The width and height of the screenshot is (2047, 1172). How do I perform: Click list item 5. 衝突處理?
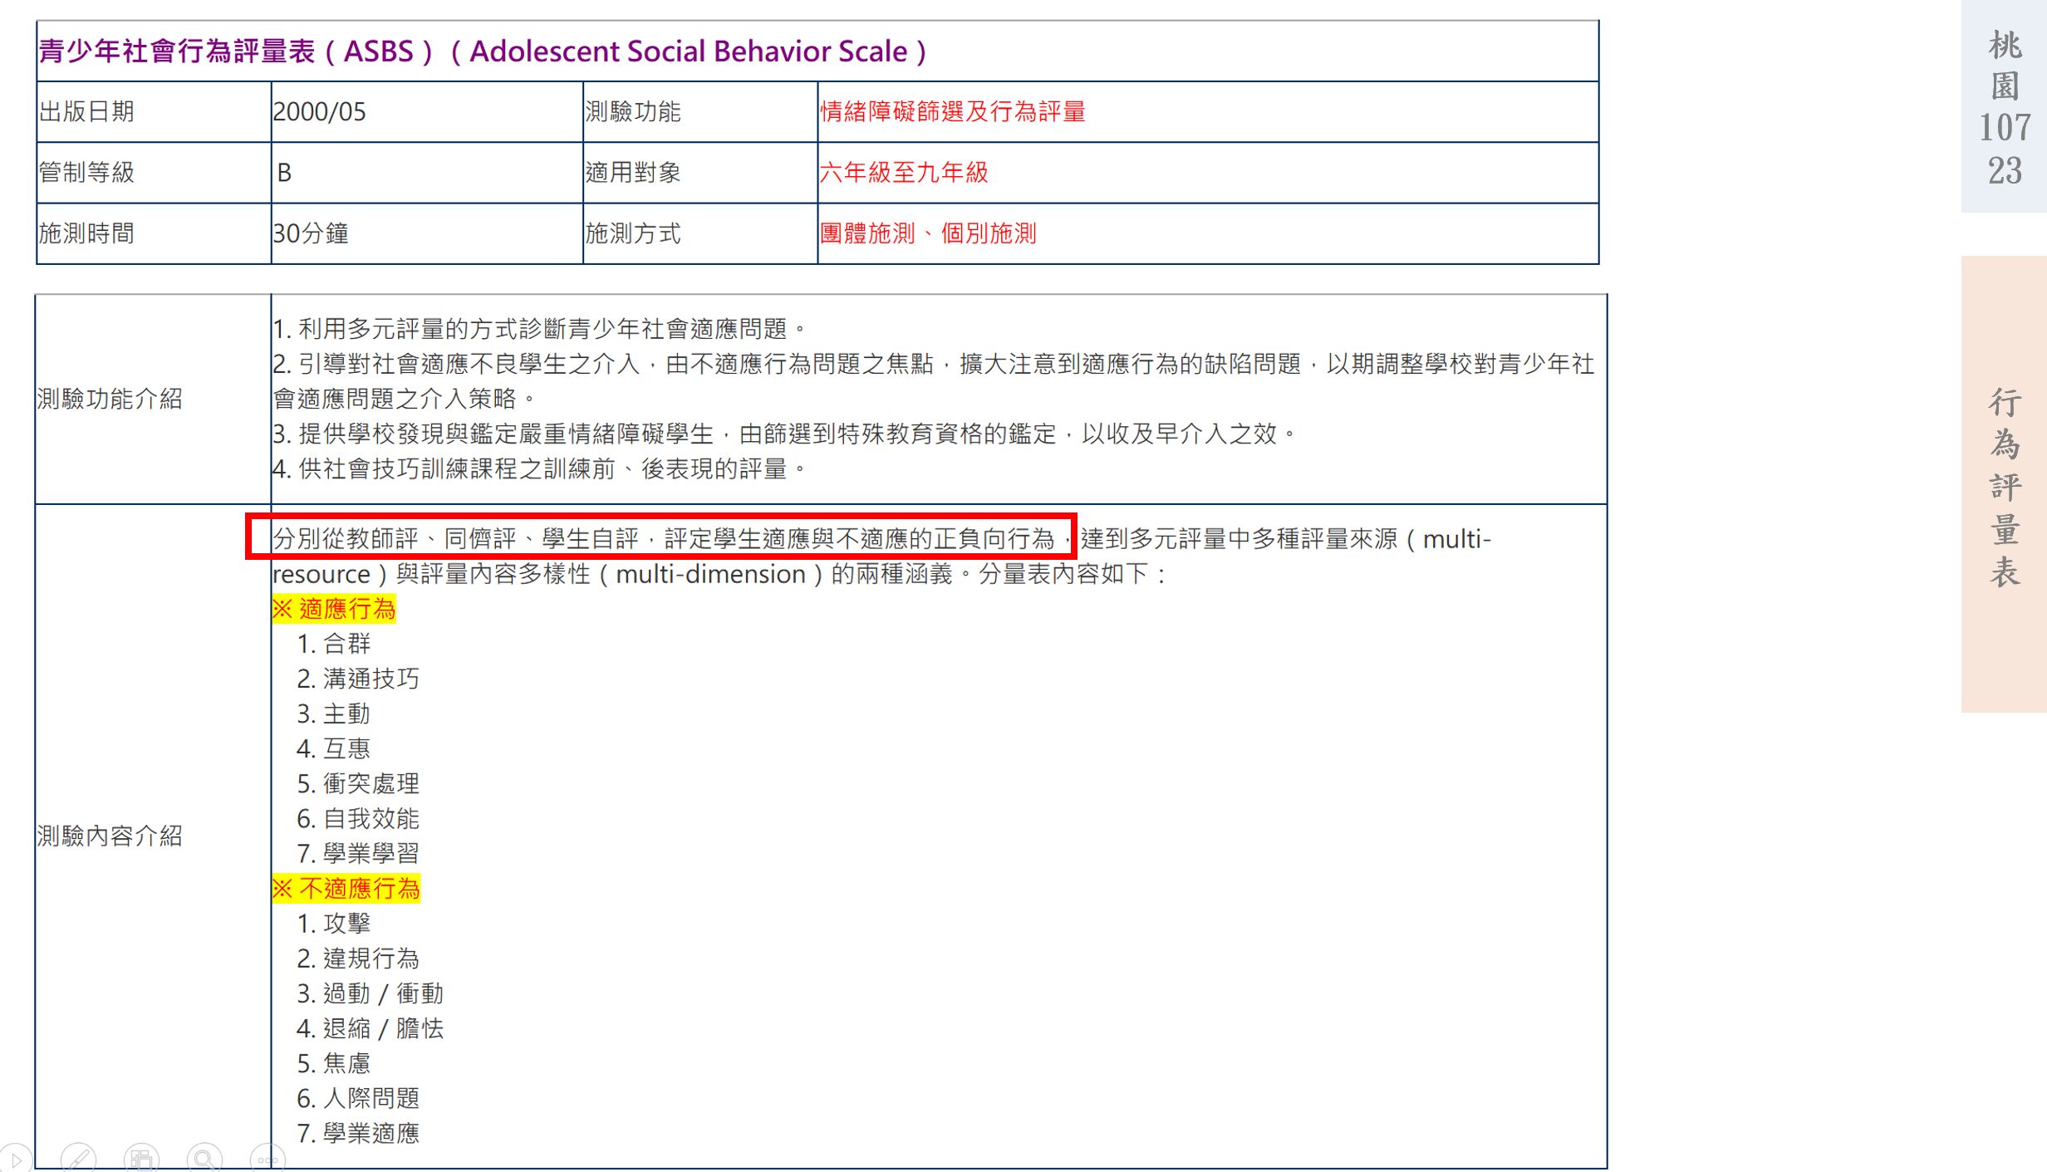point(358,783)
